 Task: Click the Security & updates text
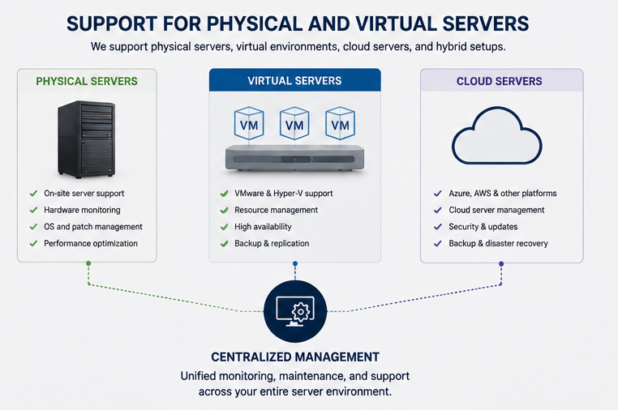(483, 227)
